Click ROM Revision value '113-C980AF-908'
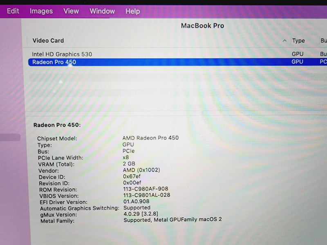 pos(146,189)
